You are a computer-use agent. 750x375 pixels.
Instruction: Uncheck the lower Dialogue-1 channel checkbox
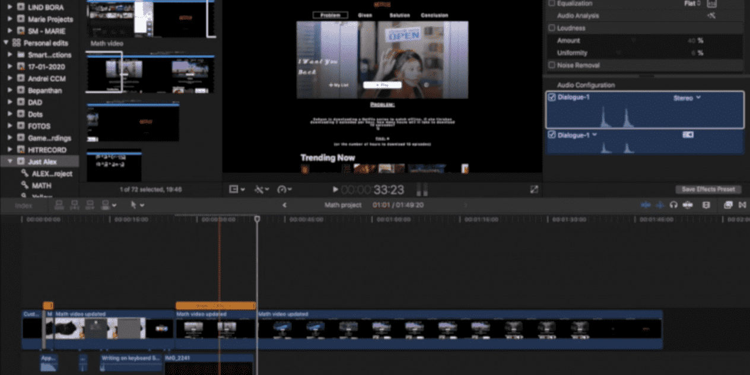[x=552, y=135]
